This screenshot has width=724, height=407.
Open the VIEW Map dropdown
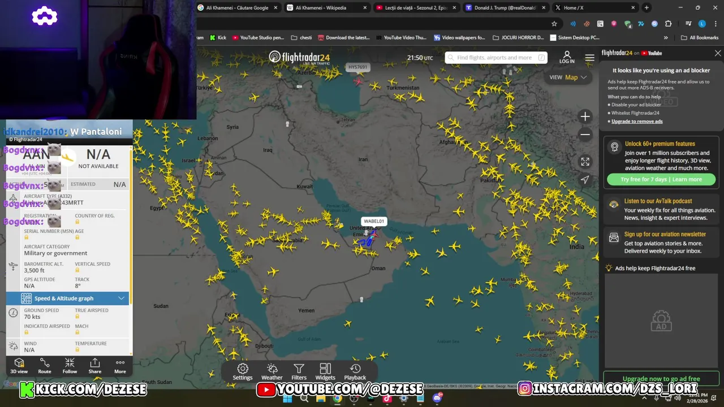(569, 77)
